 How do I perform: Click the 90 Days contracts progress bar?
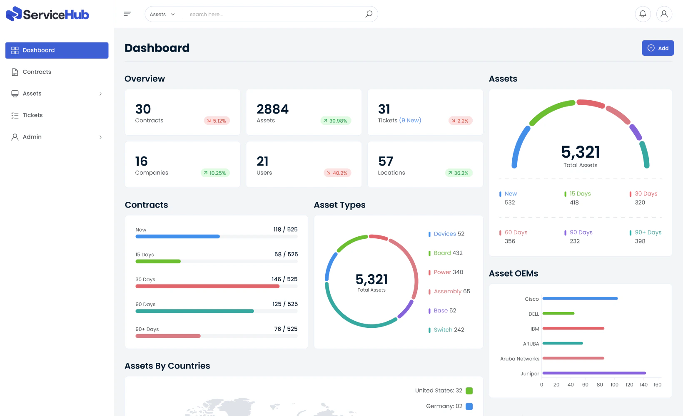[x=217, y=311]
